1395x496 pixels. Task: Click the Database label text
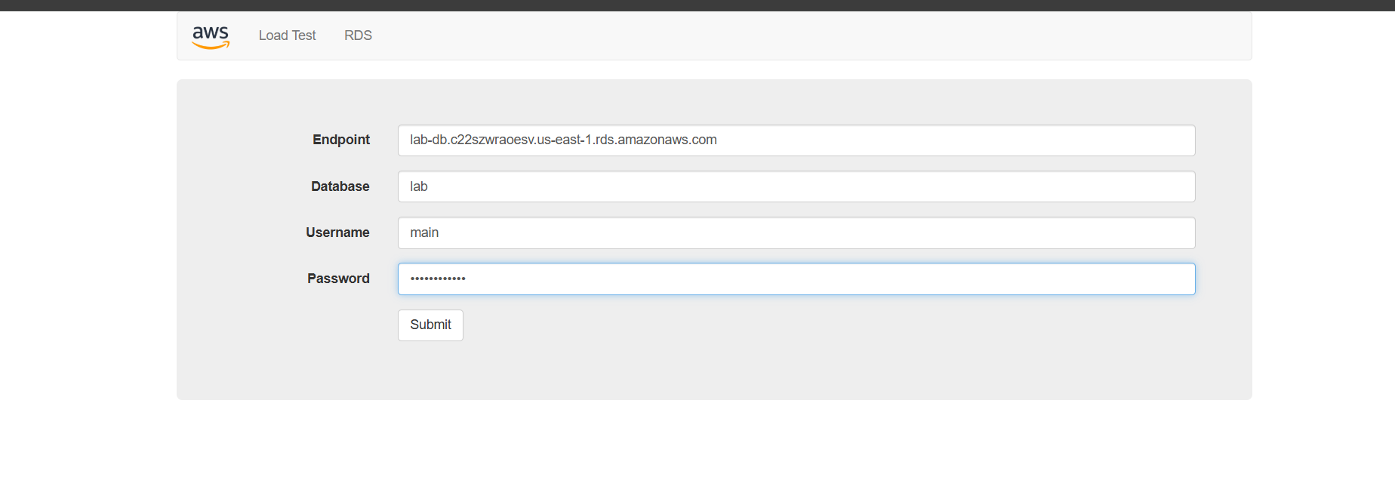click(x=340, y=186)
